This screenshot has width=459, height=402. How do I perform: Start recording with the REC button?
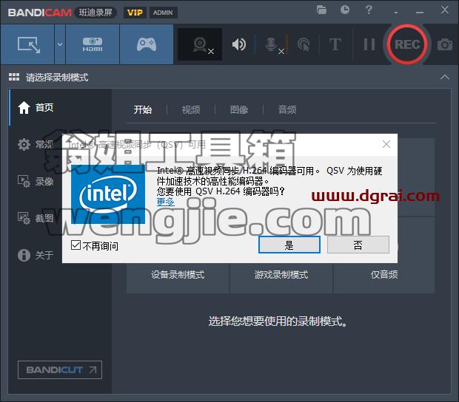(407, 44)
